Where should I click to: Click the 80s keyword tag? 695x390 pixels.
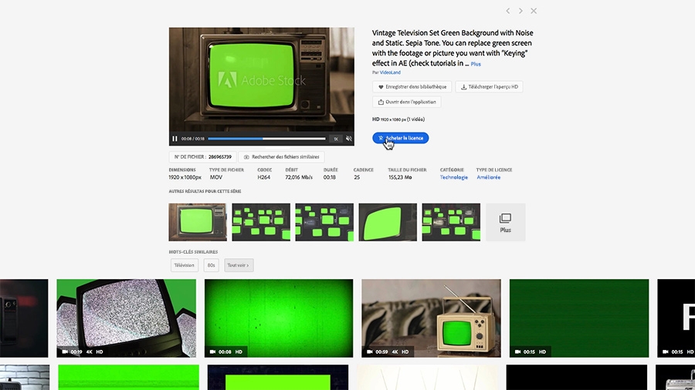click(x=211, y=265)
